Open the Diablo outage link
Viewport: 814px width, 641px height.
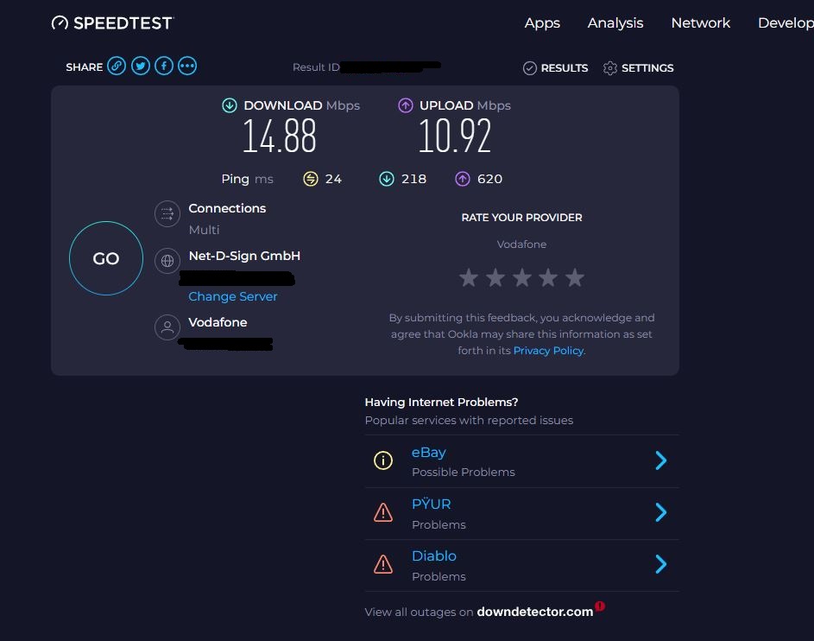pos(434,555)
